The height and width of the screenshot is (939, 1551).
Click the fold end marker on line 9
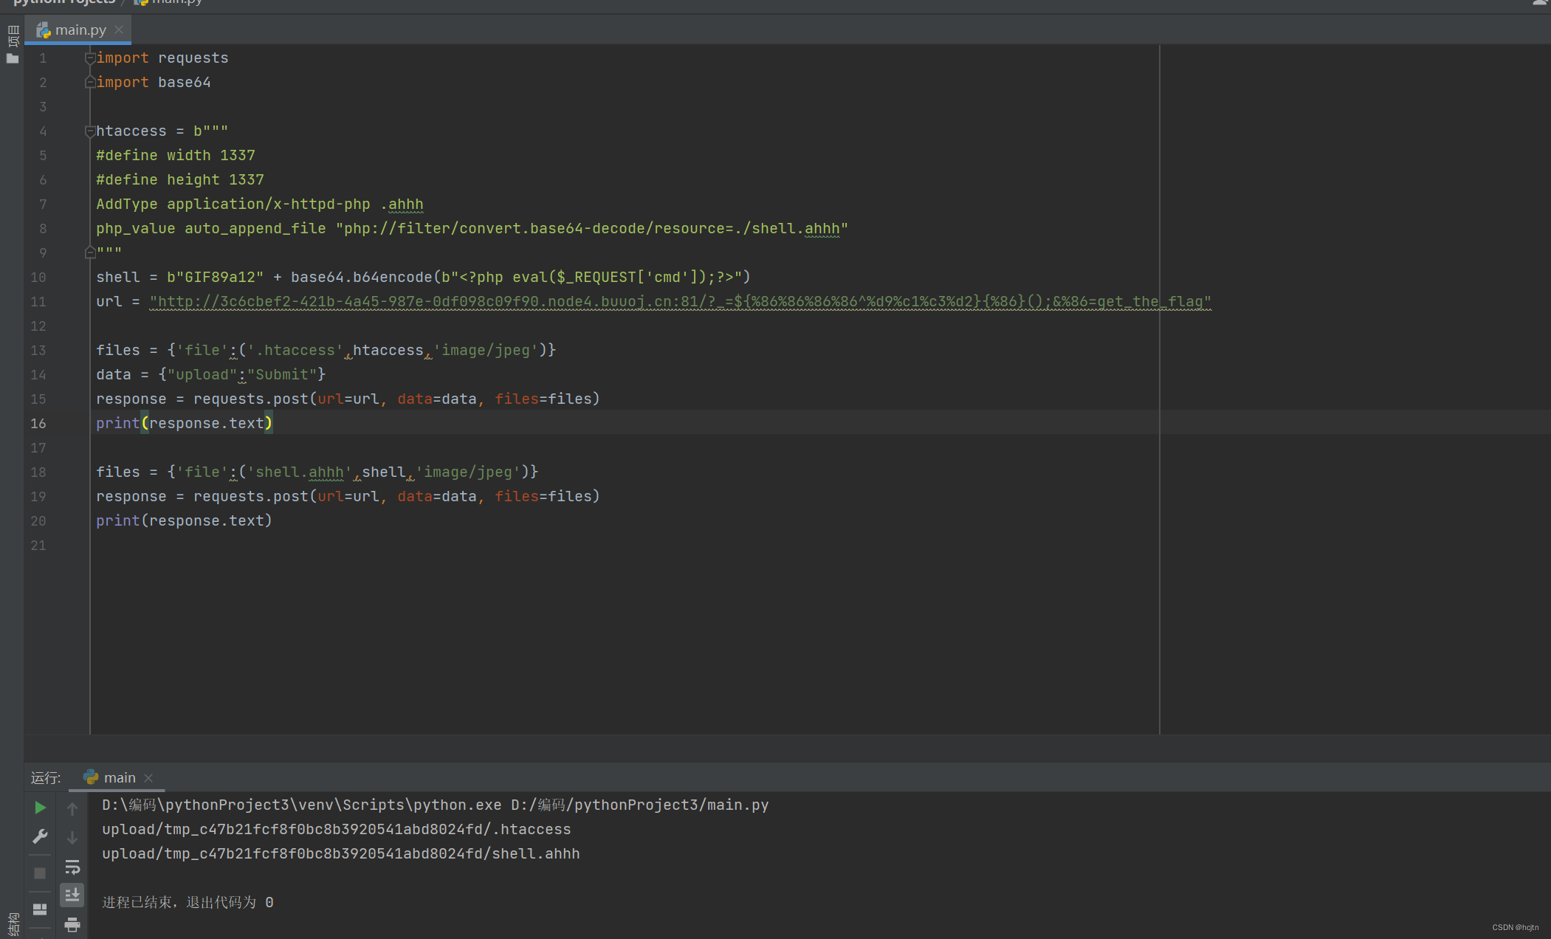[89, 252]
